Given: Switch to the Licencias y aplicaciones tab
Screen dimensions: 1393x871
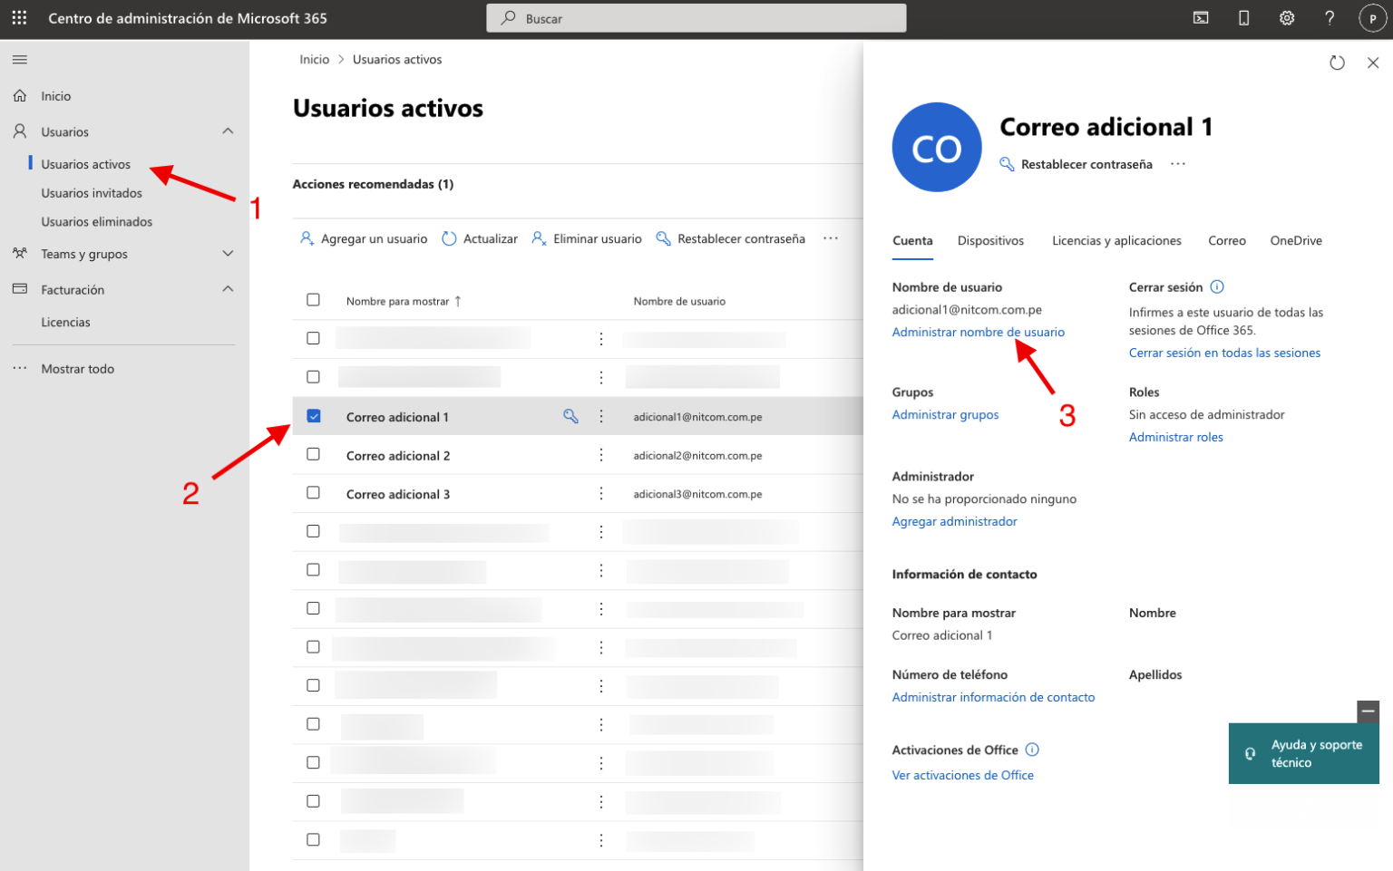Looking at the screenshot, I should 1116,240.
